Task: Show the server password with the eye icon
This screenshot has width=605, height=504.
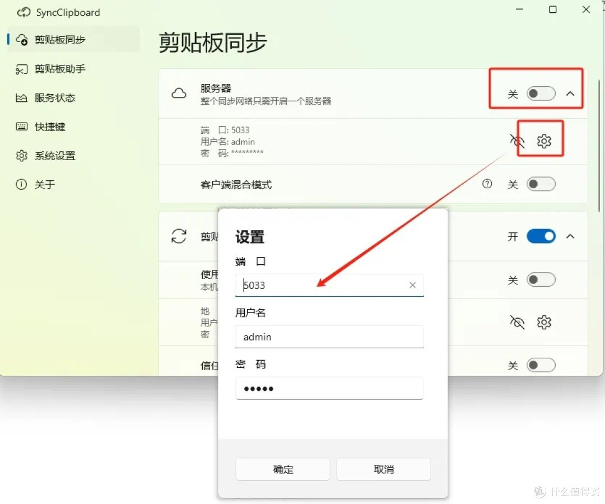Action: click(516, 142)
